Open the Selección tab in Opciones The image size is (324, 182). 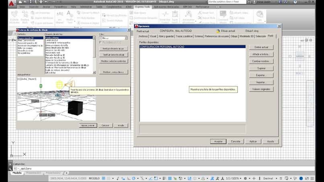click(x=260, y=36)
